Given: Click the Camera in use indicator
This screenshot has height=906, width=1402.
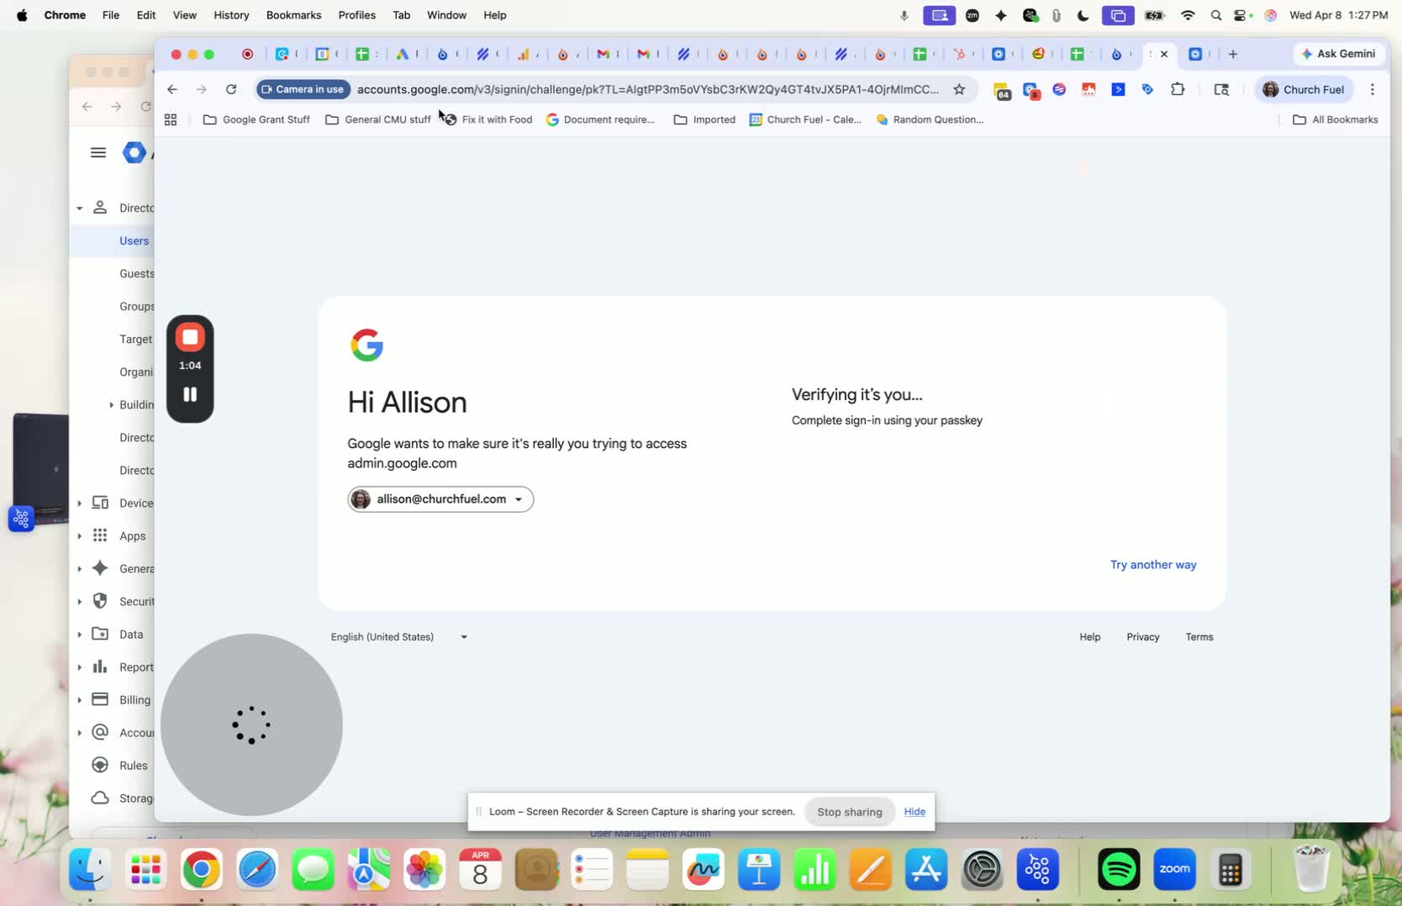Looking at the screenshot, I should coord(303,89).
